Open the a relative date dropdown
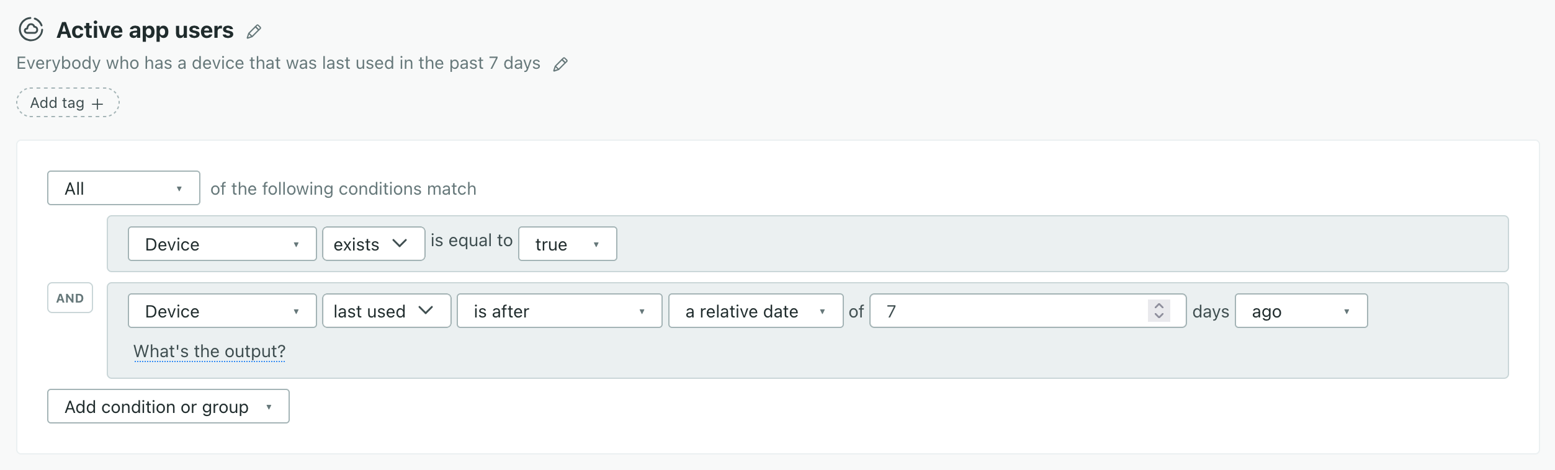 point(755,311)
